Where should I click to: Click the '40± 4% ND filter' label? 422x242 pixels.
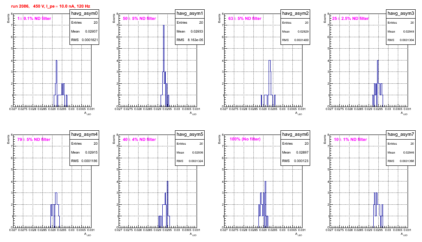tap(139, 140)
